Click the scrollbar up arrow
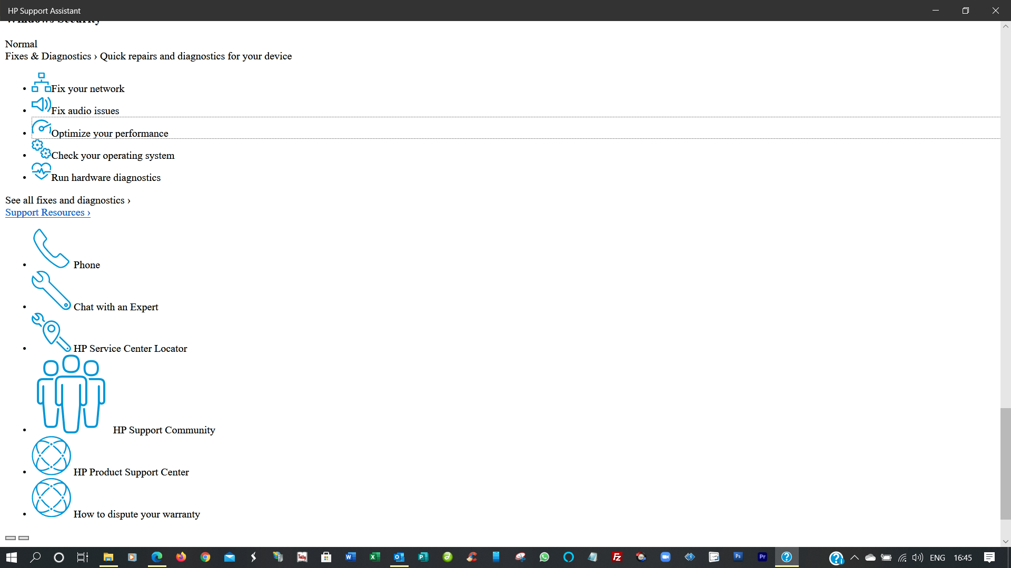The width and height of the screenshot is (1011, 568). pyautogui.click(x=1006, y=26)
